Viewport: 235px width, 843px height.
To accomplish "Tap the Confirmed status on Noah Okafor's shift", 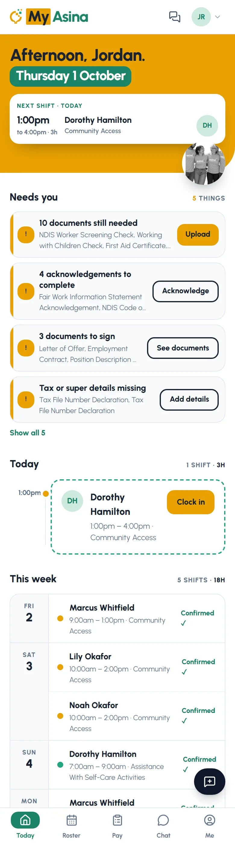I will [x=198, y=715].
